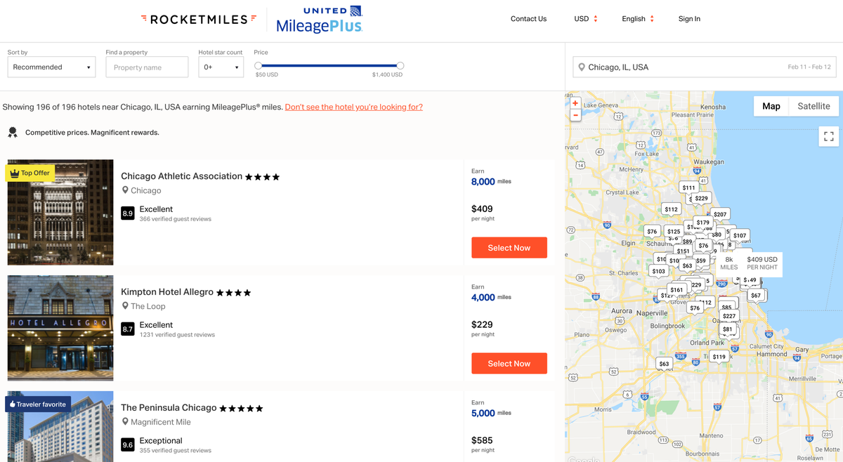Click the $63 map marker near bottom
This screenshot has width=843, height=462.
point(664,364)
